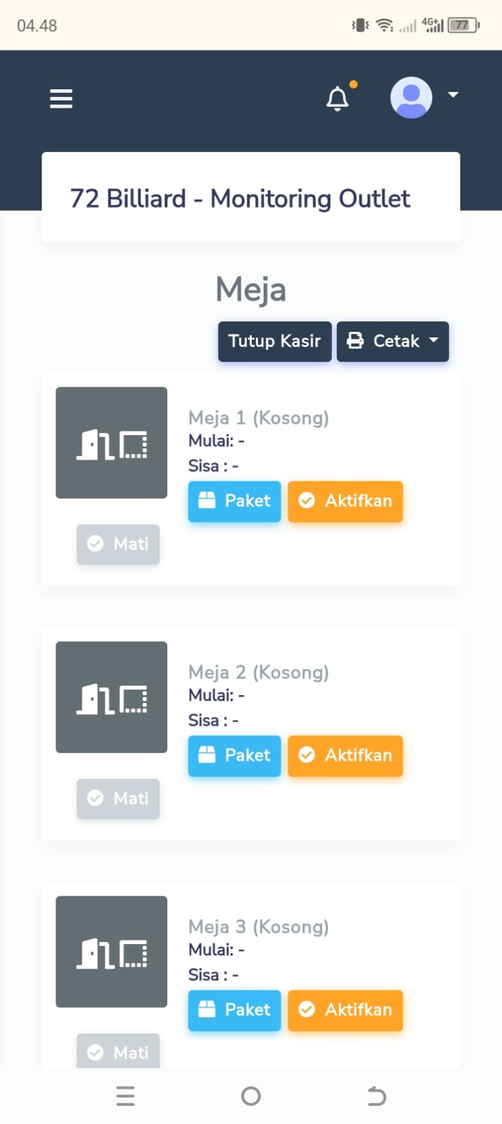Click the table thumbnail icon for Meja 3
Viewport: 502px width, 1124px height.
click(x=111, y=952)
